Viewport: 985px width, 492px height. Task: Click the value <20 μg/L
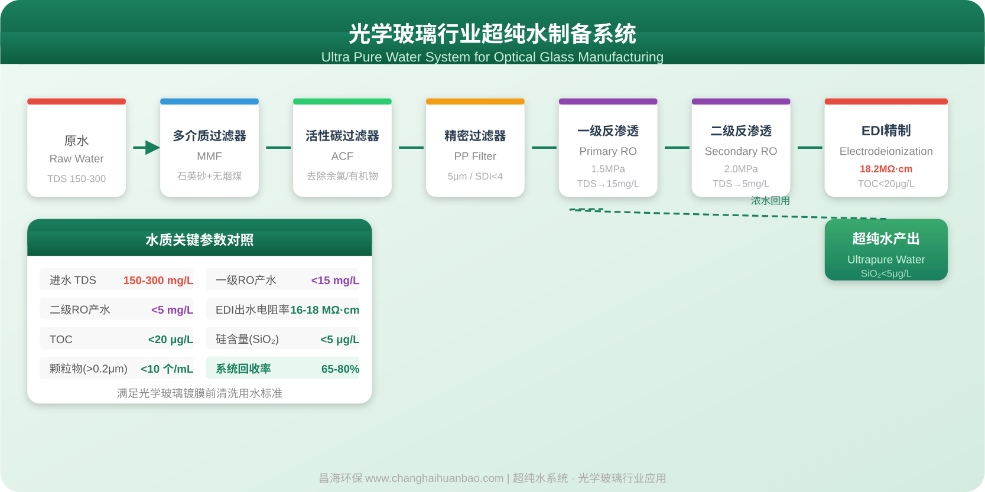coord(171,340)
